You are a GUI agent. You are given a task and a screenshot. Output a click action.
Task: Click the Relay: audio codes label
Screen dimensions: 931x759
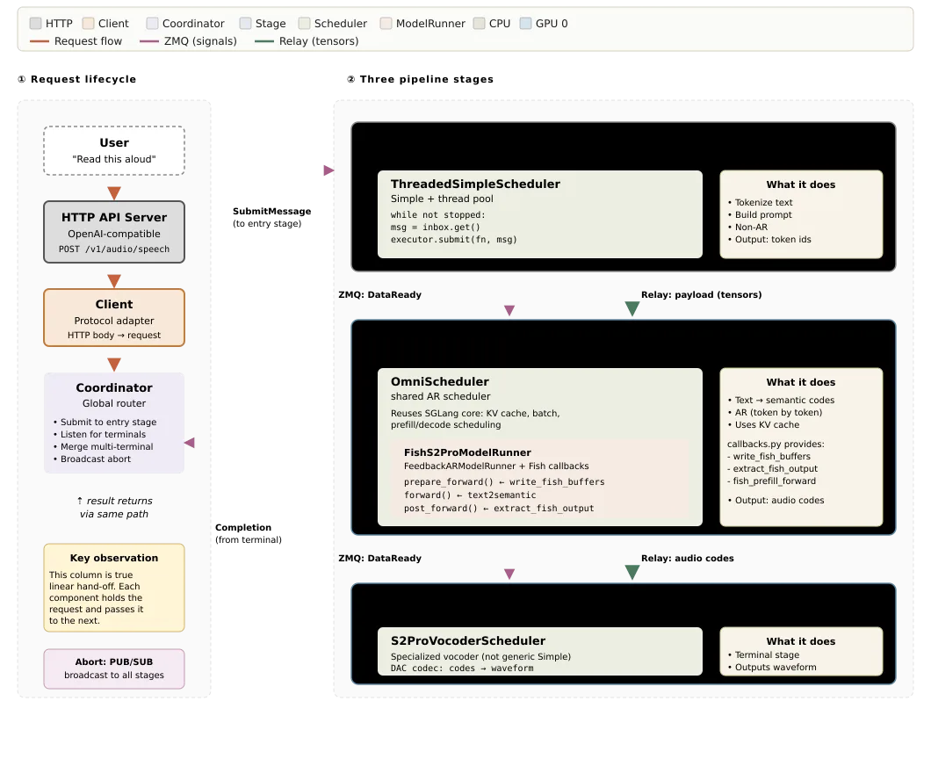point(688,558)
